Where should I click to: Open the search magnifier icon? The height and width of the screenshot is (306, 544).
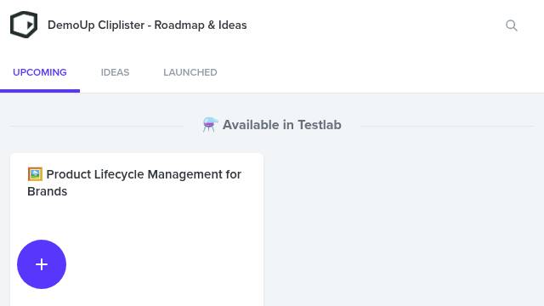coord(512,25)
